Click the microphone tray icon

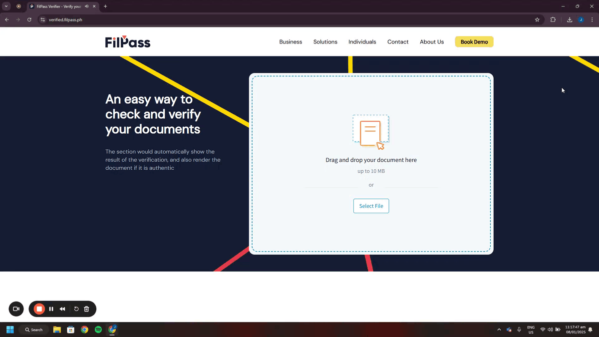(519, 330)
